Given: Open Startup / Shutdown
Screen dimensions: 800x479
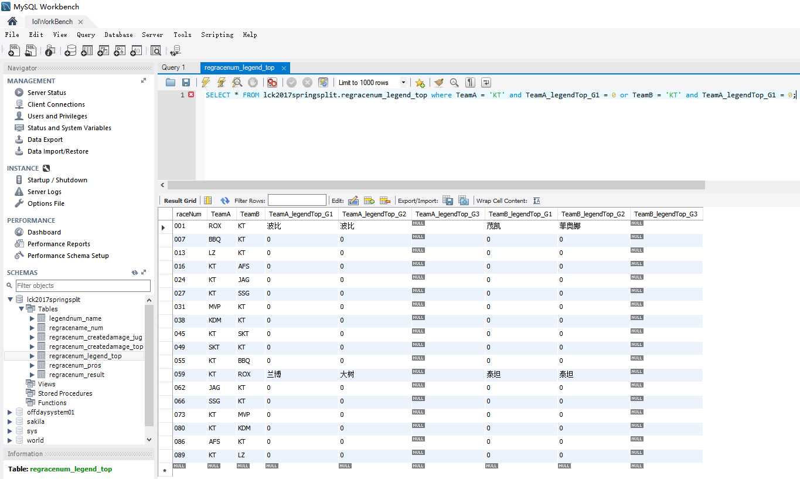Looking at the screenshot, I should [57, 180].
